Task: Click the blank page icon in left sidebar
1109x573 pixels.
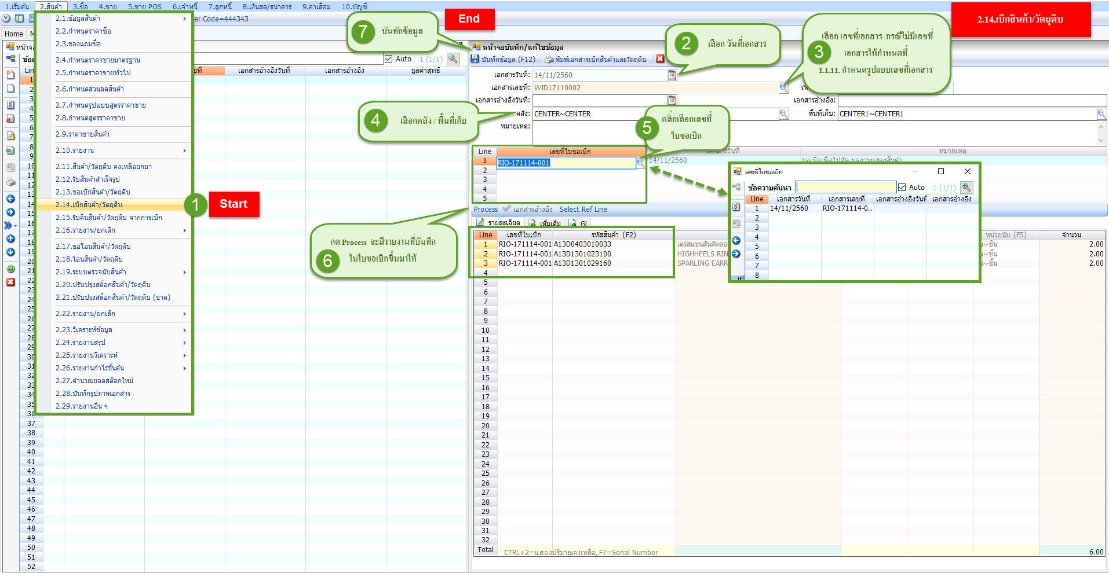Action: tap(10, 88)
